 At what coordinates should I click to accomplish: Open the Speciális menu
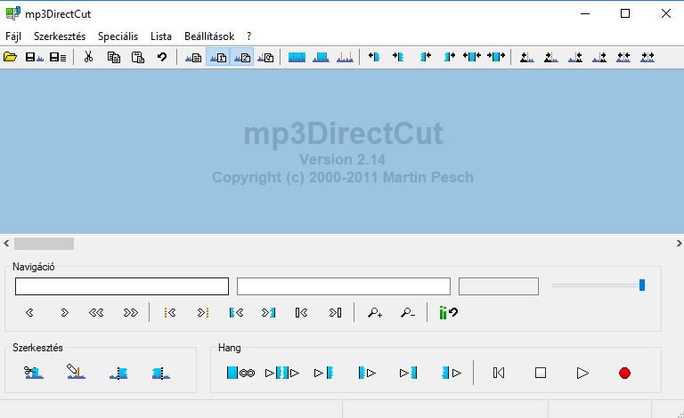point(118,36)
